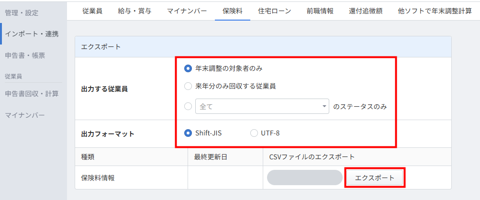The width and height of the screenshot is (480, 200).
Task: Click the エクスポート button
Action: click(x=375, y=178)
